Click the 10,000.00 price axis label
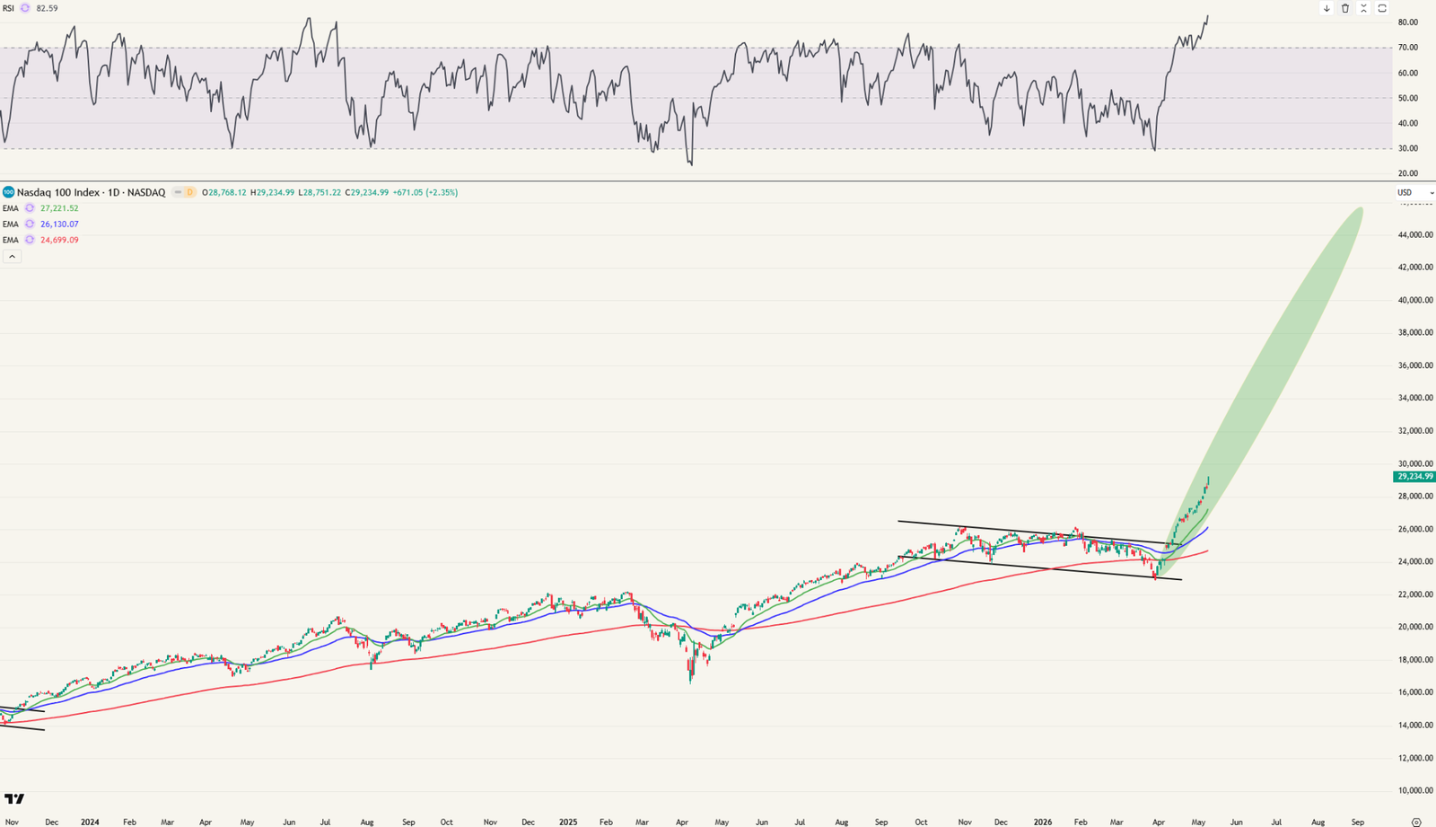 tap(1415, 791)
